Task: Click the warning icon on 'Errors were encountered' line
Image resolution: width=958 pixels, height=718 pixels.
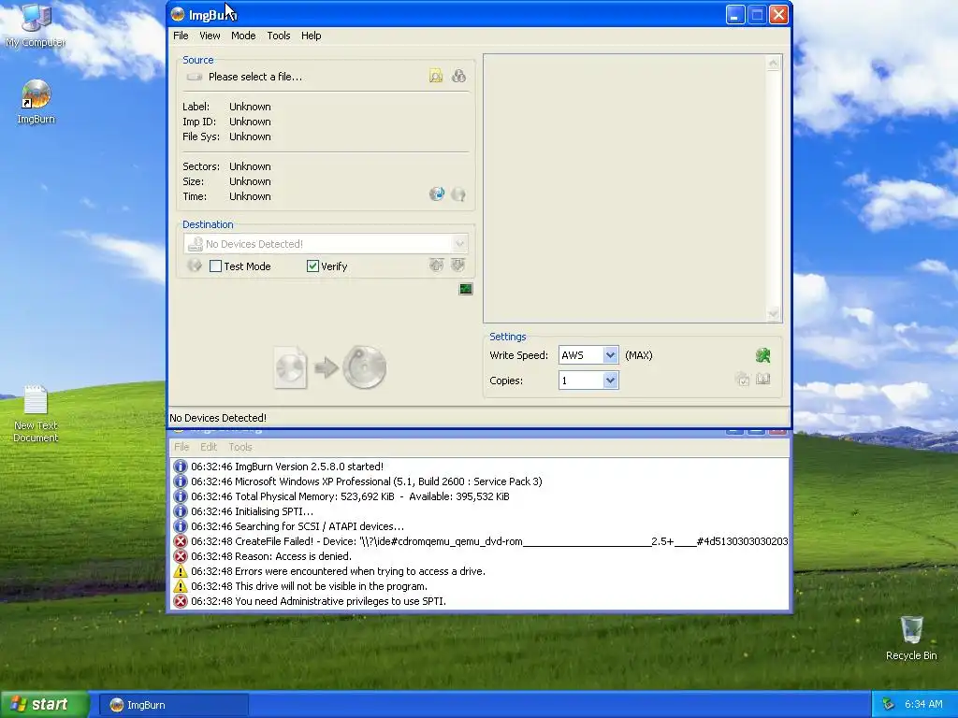Action: [x=181, y=571]
